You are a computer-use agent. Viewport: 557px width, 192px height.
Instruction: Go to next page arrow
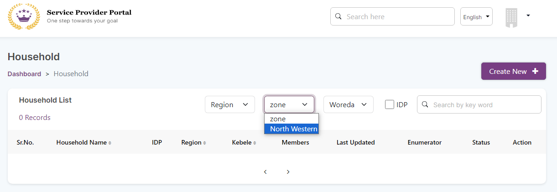click(288, 172)
